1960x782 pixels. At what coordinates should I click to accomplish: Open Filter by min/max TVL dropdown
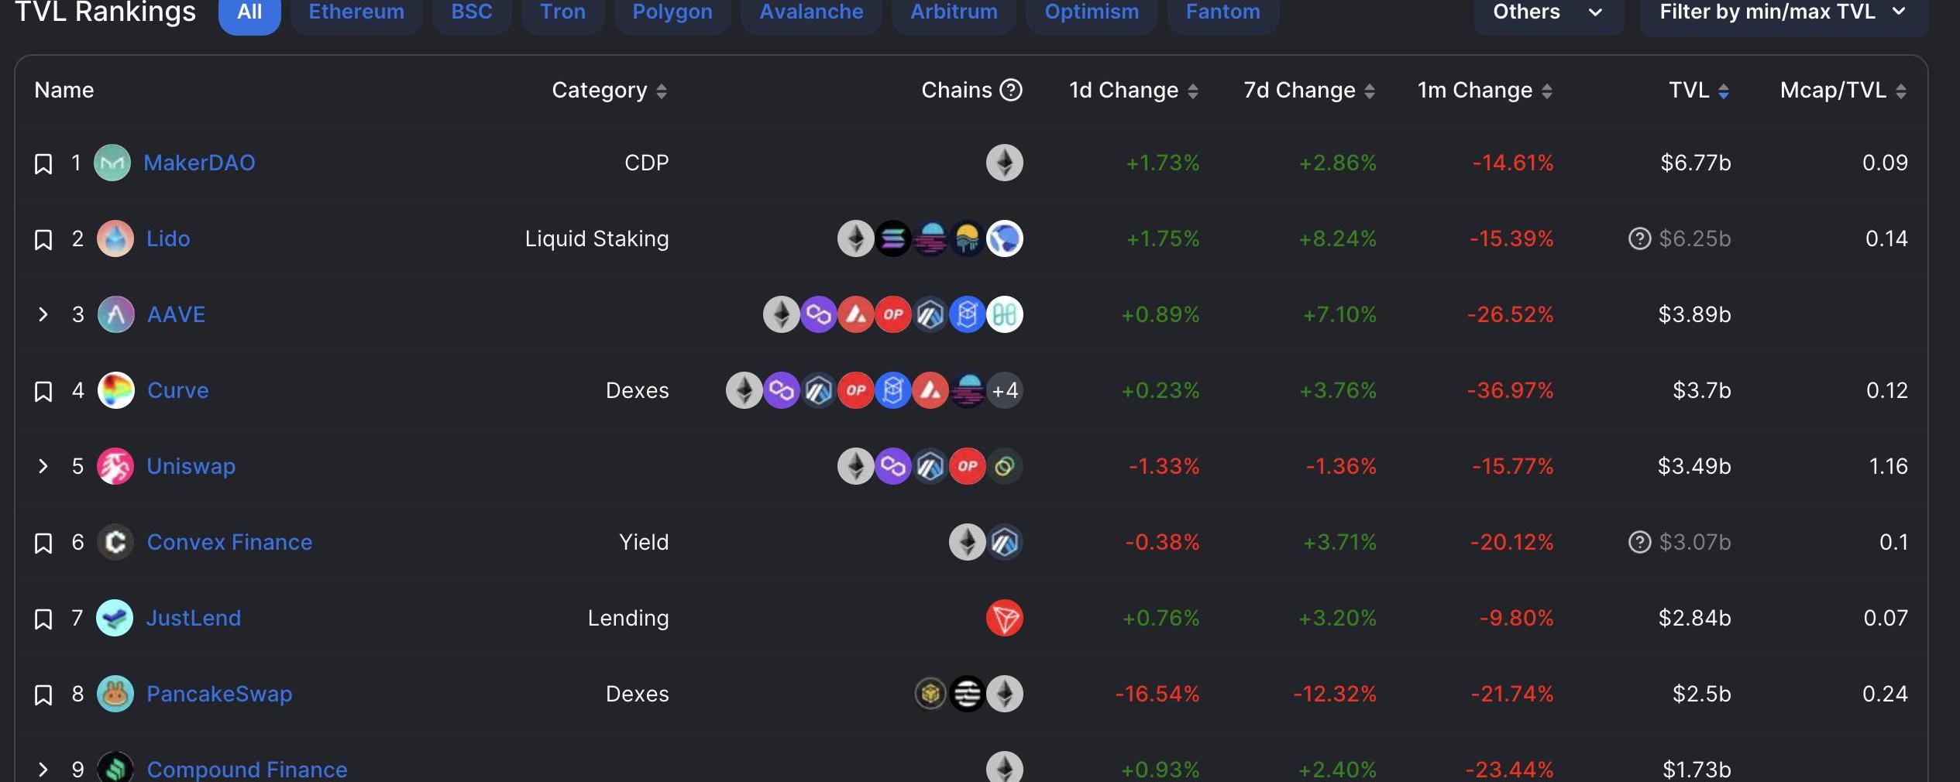[x=1783, y=12]
